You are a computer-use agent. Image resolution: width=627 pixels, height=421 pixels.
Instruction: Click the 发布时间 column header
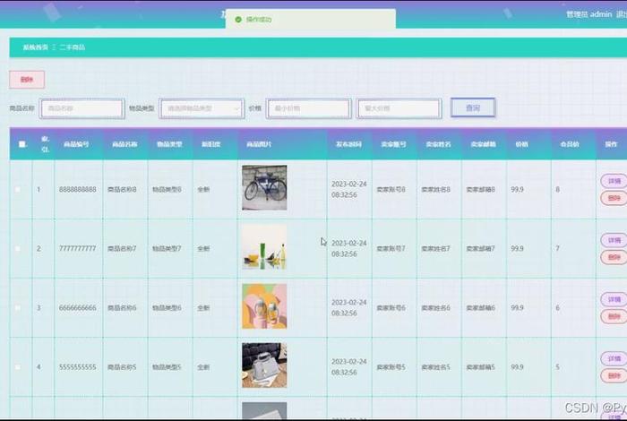(x=348, y=144)
